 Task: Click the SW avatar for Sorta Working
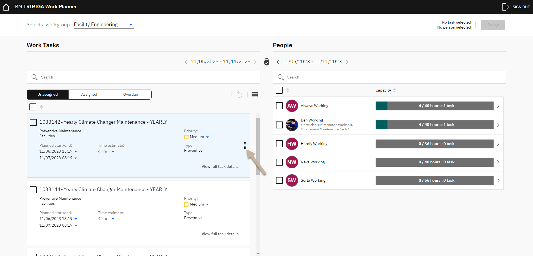pyautogui.click(x=292, y=180)
